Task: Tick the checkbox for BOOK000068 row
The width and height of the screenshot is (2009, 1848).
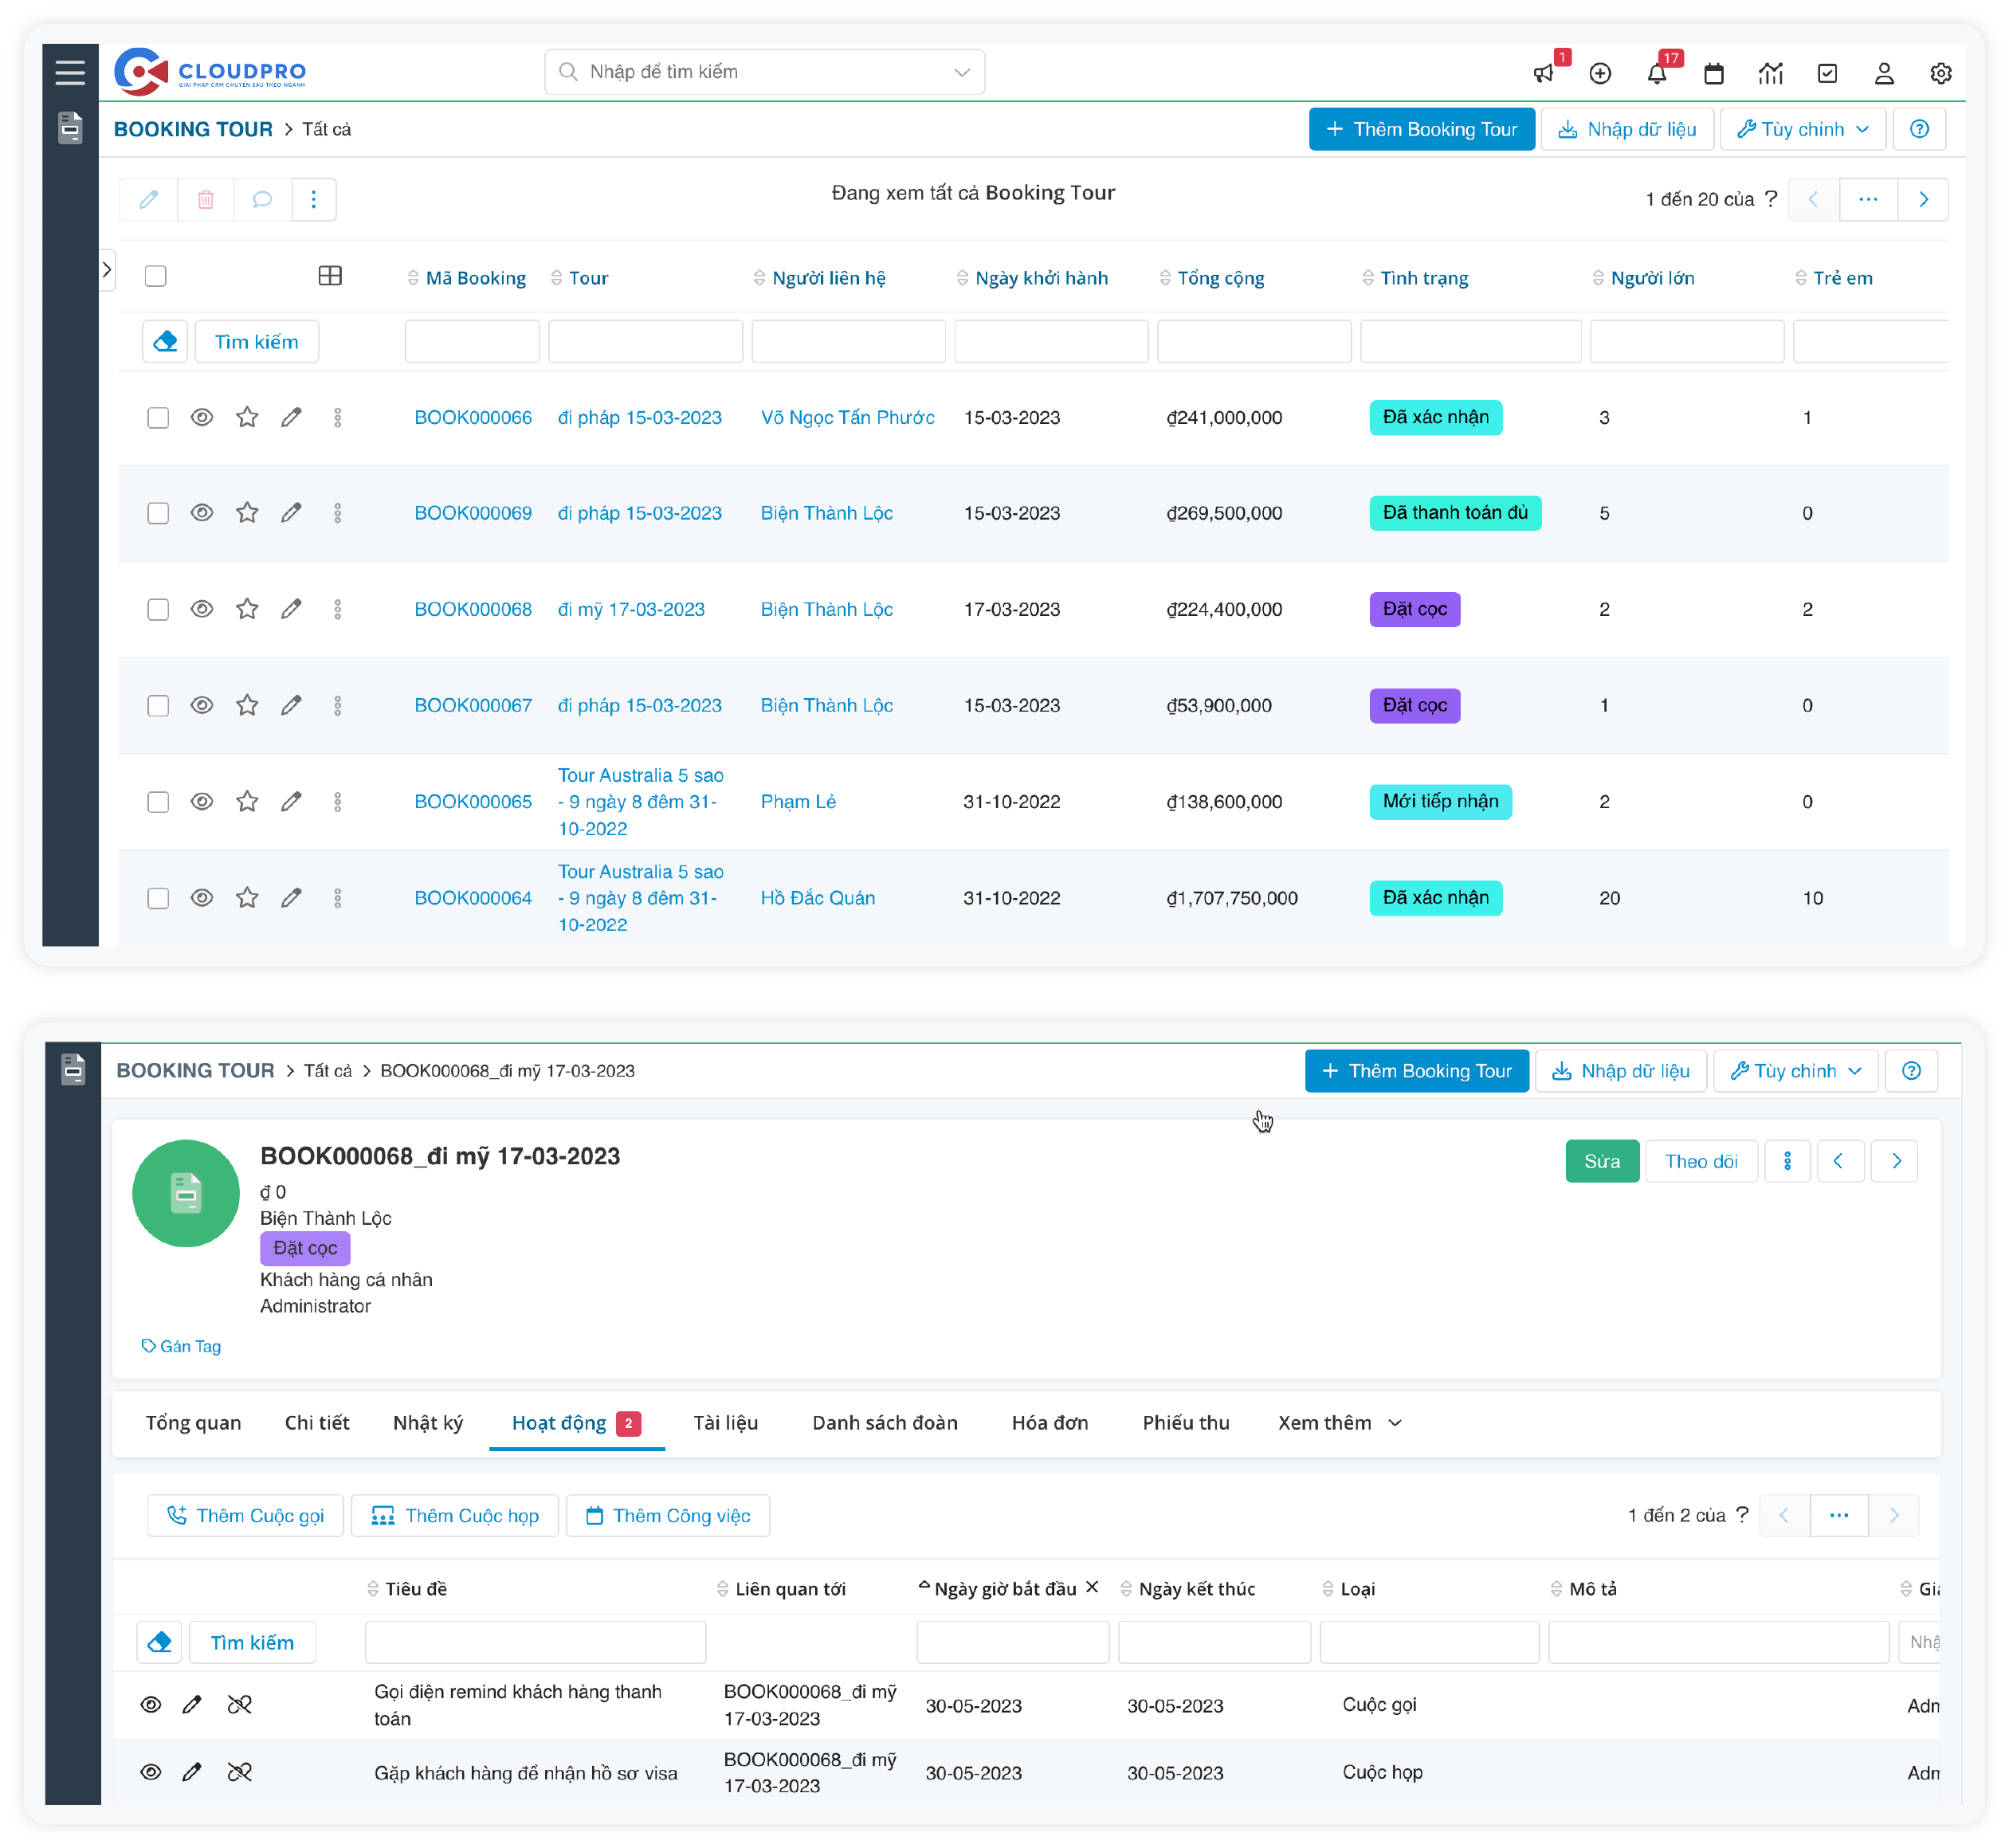Action: pyautogui.click(x=158, y=609)
